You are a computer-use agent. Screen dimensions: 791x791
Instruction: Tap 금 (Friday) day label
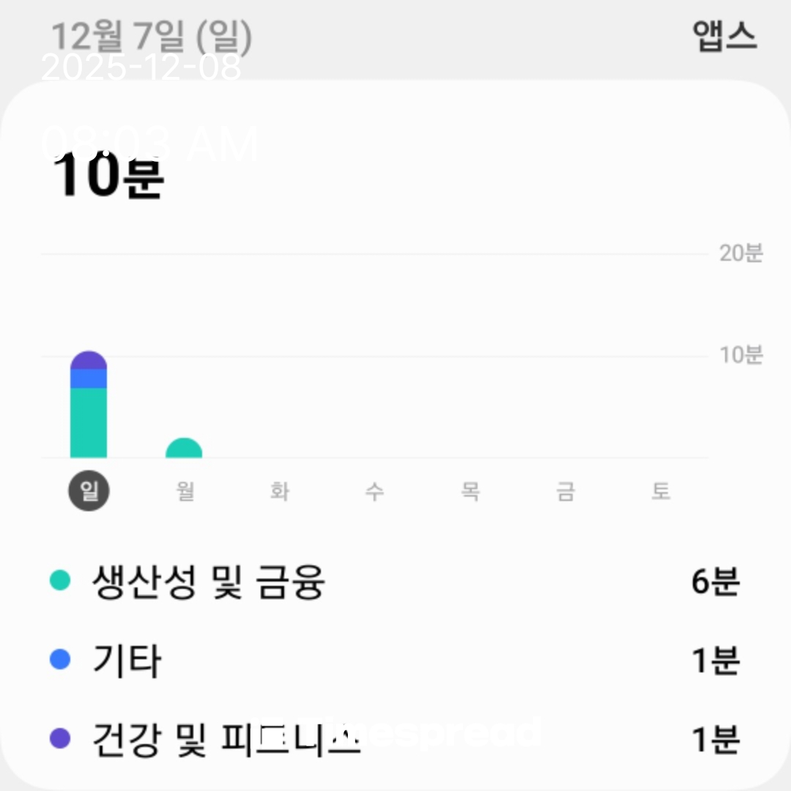click(565, 491)
